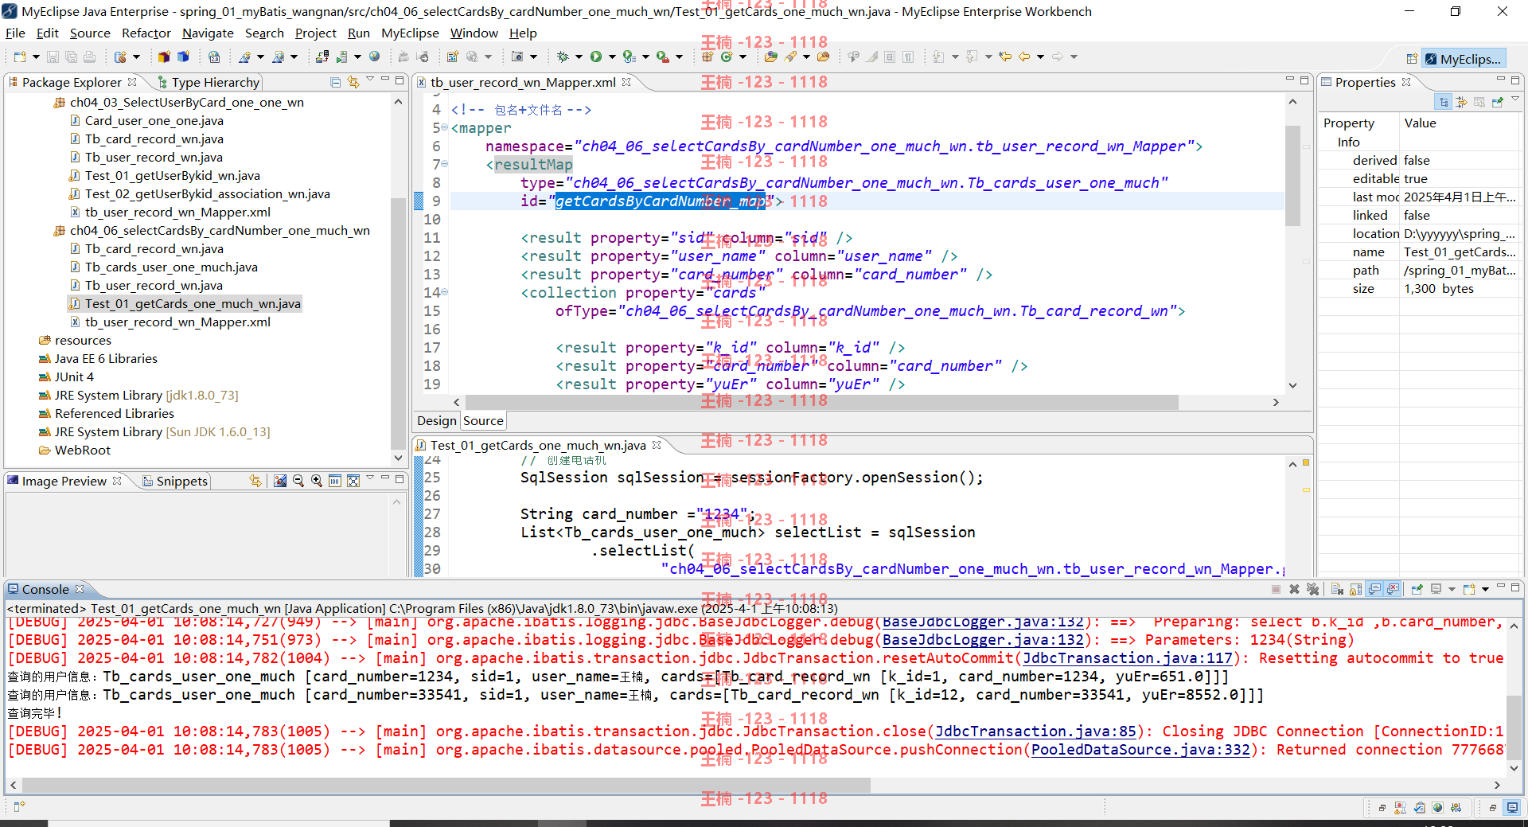Image resolution: width=1528 pixels, height=827 pixels.
Task: Open the Run button dropdown arrow
Action: (612, 57)
